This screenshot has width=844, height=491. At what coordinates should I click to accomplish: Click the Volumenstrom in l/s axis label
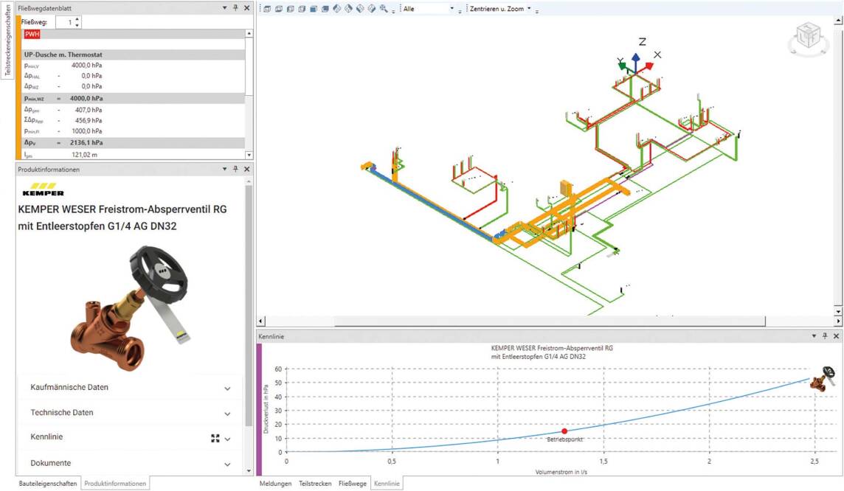click(561, 472)
